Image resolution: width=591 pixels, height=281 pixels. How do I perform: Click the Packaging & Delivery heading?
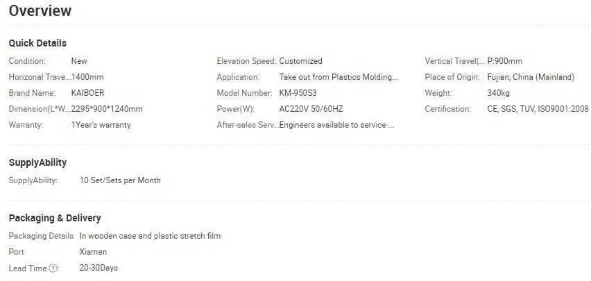tap(55, 218)
